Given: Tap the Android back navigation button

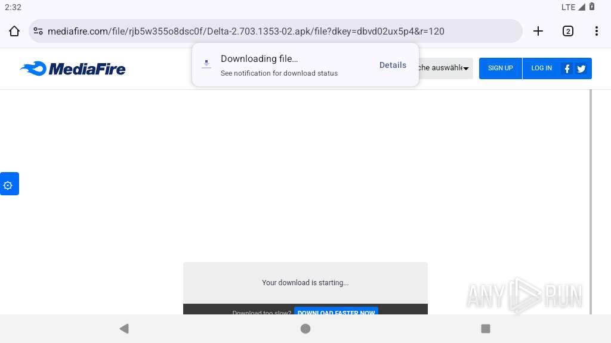Looking at the screenshot, I should click(124, 329).
